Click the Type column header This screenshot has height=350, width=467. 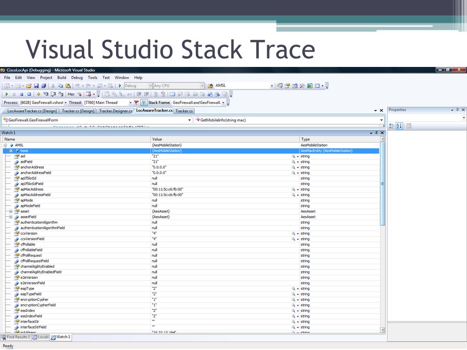(340, 139)
